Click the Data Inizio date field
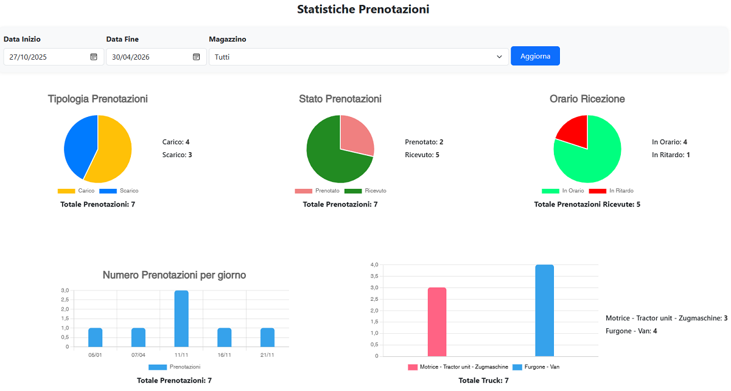This screenshot has height=391, width=731. (x=54, y=57)
